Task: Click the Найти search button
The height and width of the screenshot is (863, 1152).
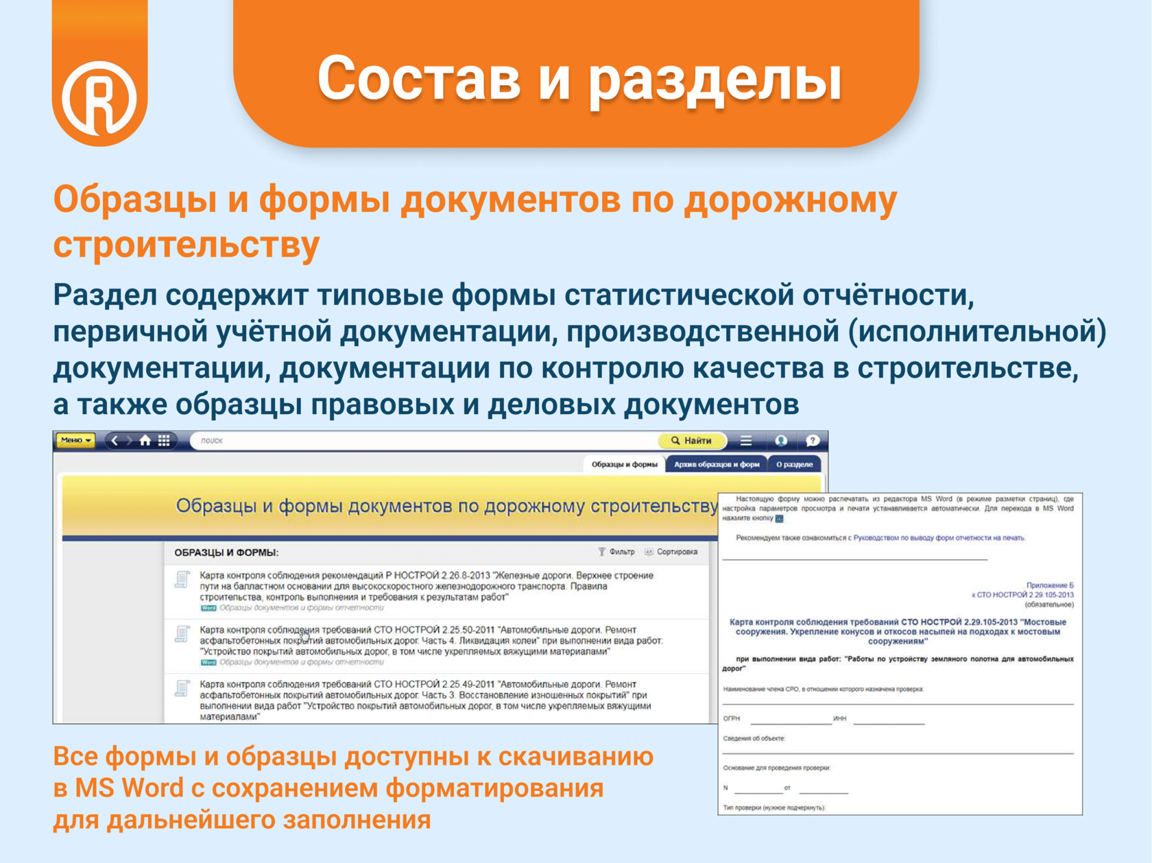Action: point(692,441)
